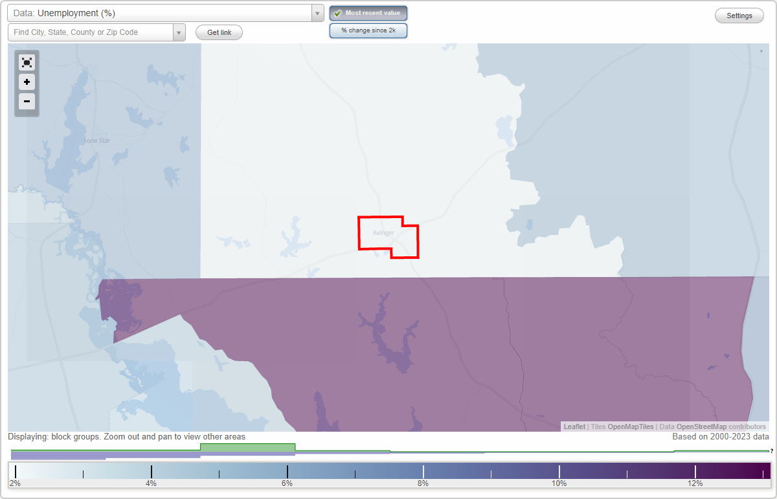Image resolution: width=777 pixels, height=499 pixels.
Task: Click the help question mark beside the histogram
Action: [x=772, y=452]
